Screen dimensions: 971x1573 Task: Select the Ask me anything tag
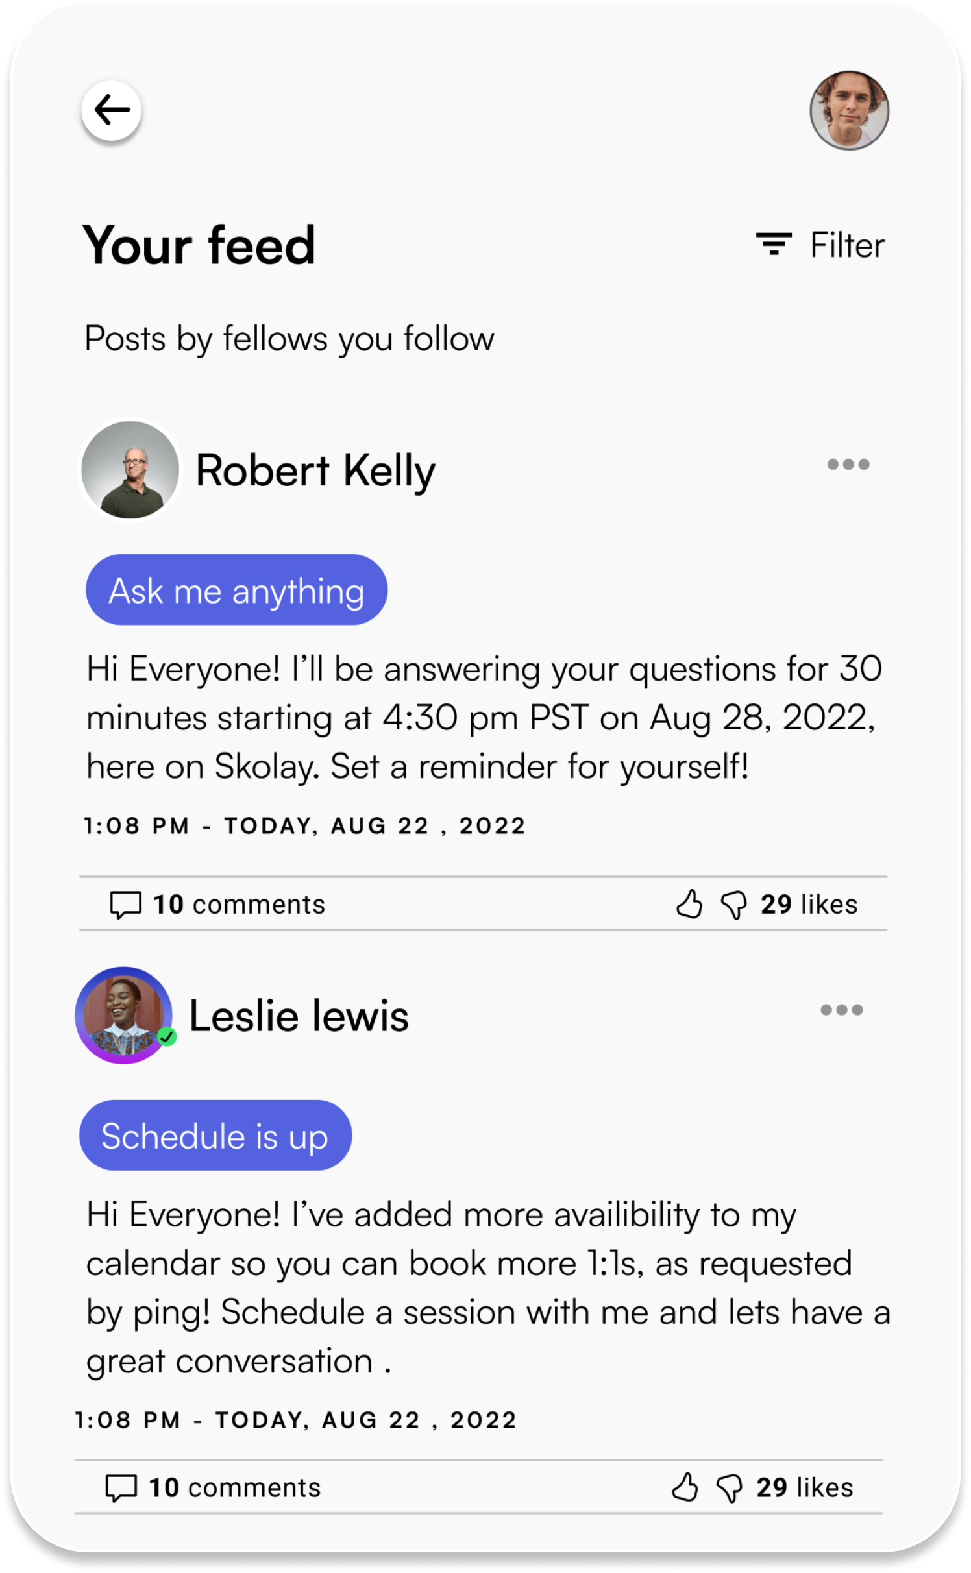coord(236,589)
